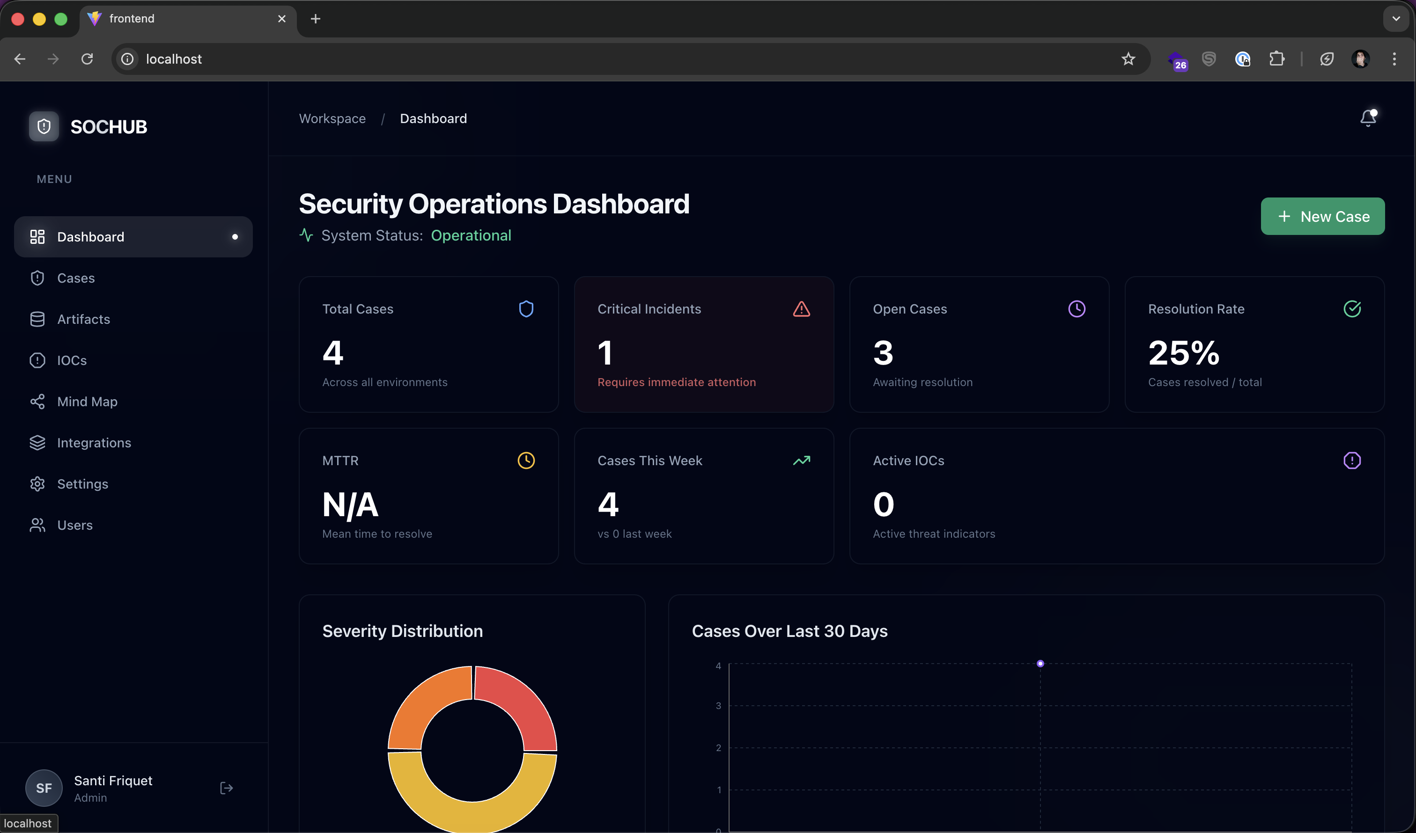Click the Critical Incidents warning triangle

coord(801,308)
